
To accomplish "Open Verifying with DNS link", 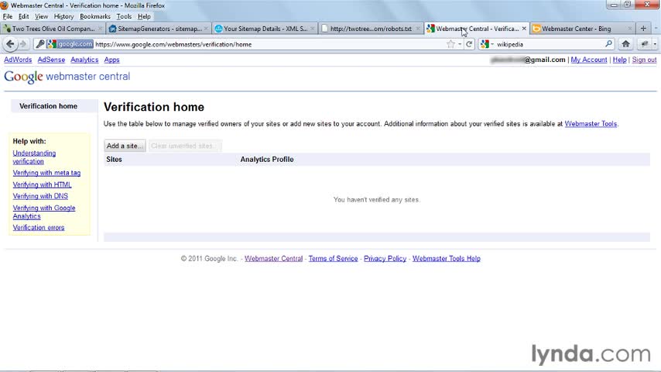I will (40, 196).
